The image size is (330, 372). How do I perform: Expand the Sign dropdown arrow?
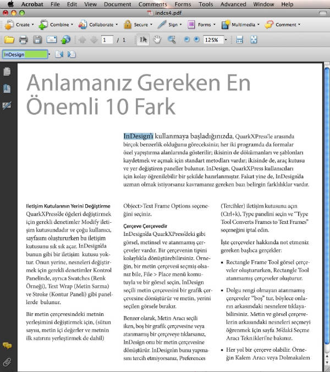click(x=181, y=25)
